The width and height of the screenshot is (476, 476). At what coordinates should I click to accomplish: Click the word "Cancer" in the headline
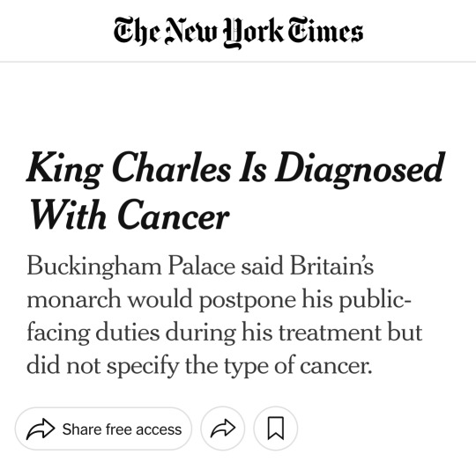tap(173, 215)
